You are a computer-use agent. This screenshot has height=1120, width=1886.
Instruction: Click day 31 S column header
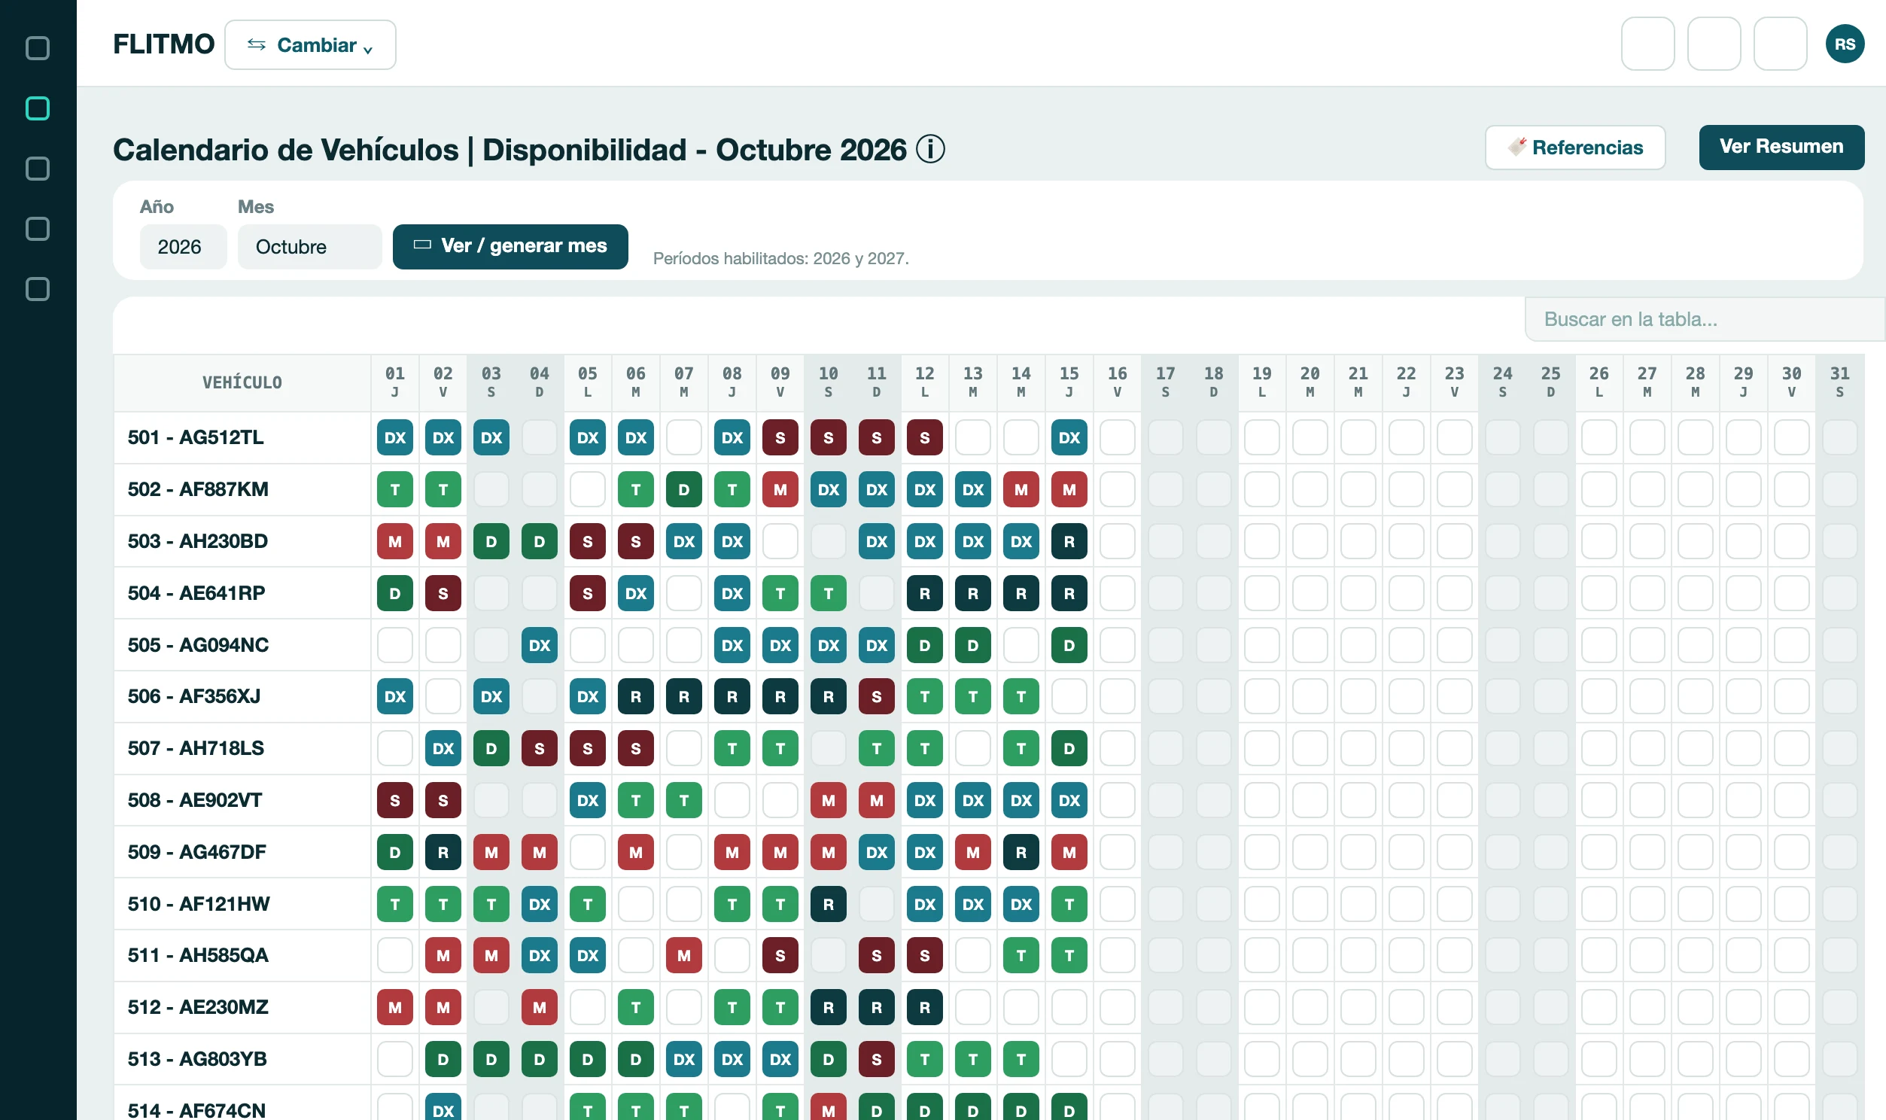click(1839, 382)
